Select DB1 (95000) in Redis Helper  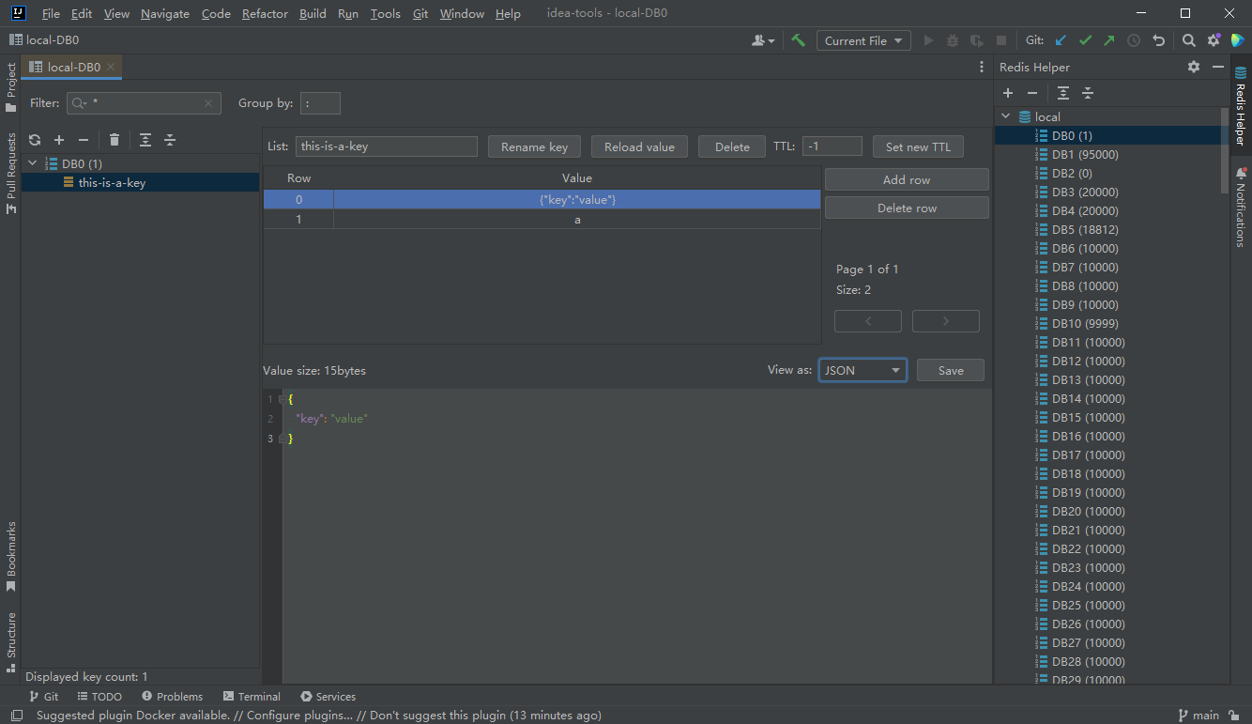point(1085,154)
